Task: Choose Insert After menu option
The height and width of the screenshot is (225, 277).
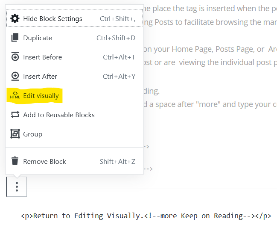Action: (40, 77)
